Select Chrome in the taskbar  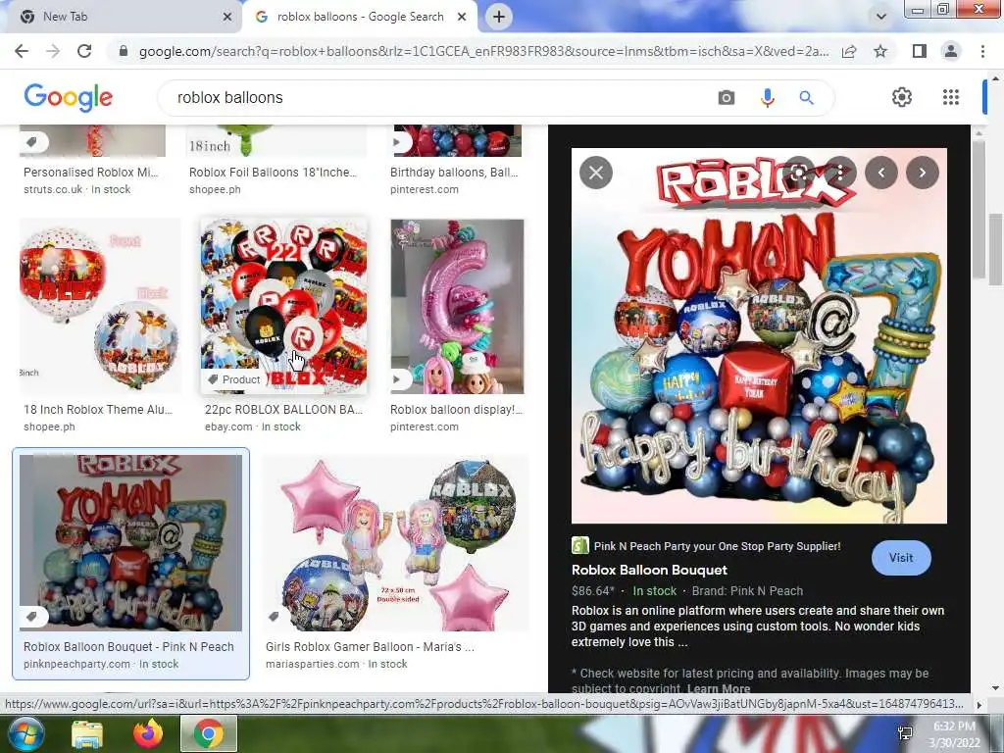pyautogui.click(x=208, y=733)
